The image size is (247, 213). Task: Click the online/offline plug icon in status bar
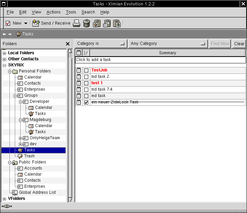click(7, 206)
